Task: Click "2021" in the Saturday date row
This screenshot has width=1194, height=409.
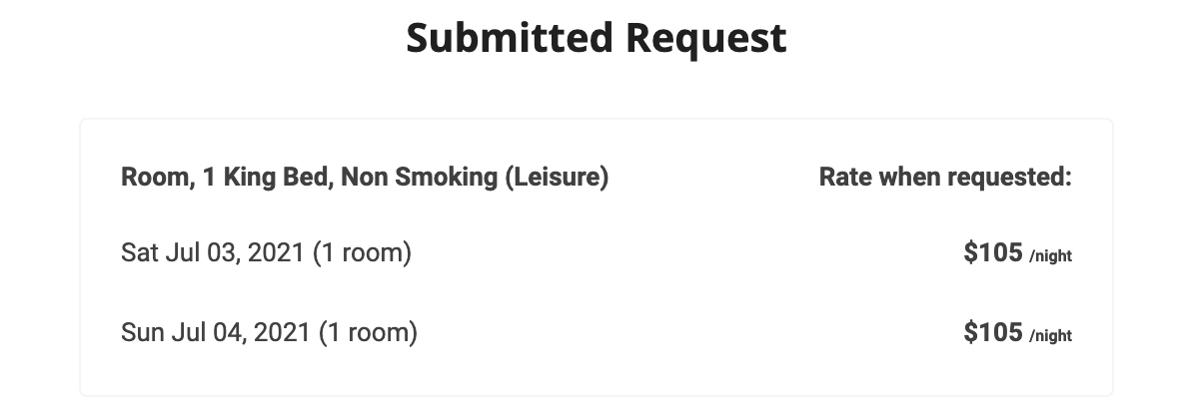Action: (275, 253)
